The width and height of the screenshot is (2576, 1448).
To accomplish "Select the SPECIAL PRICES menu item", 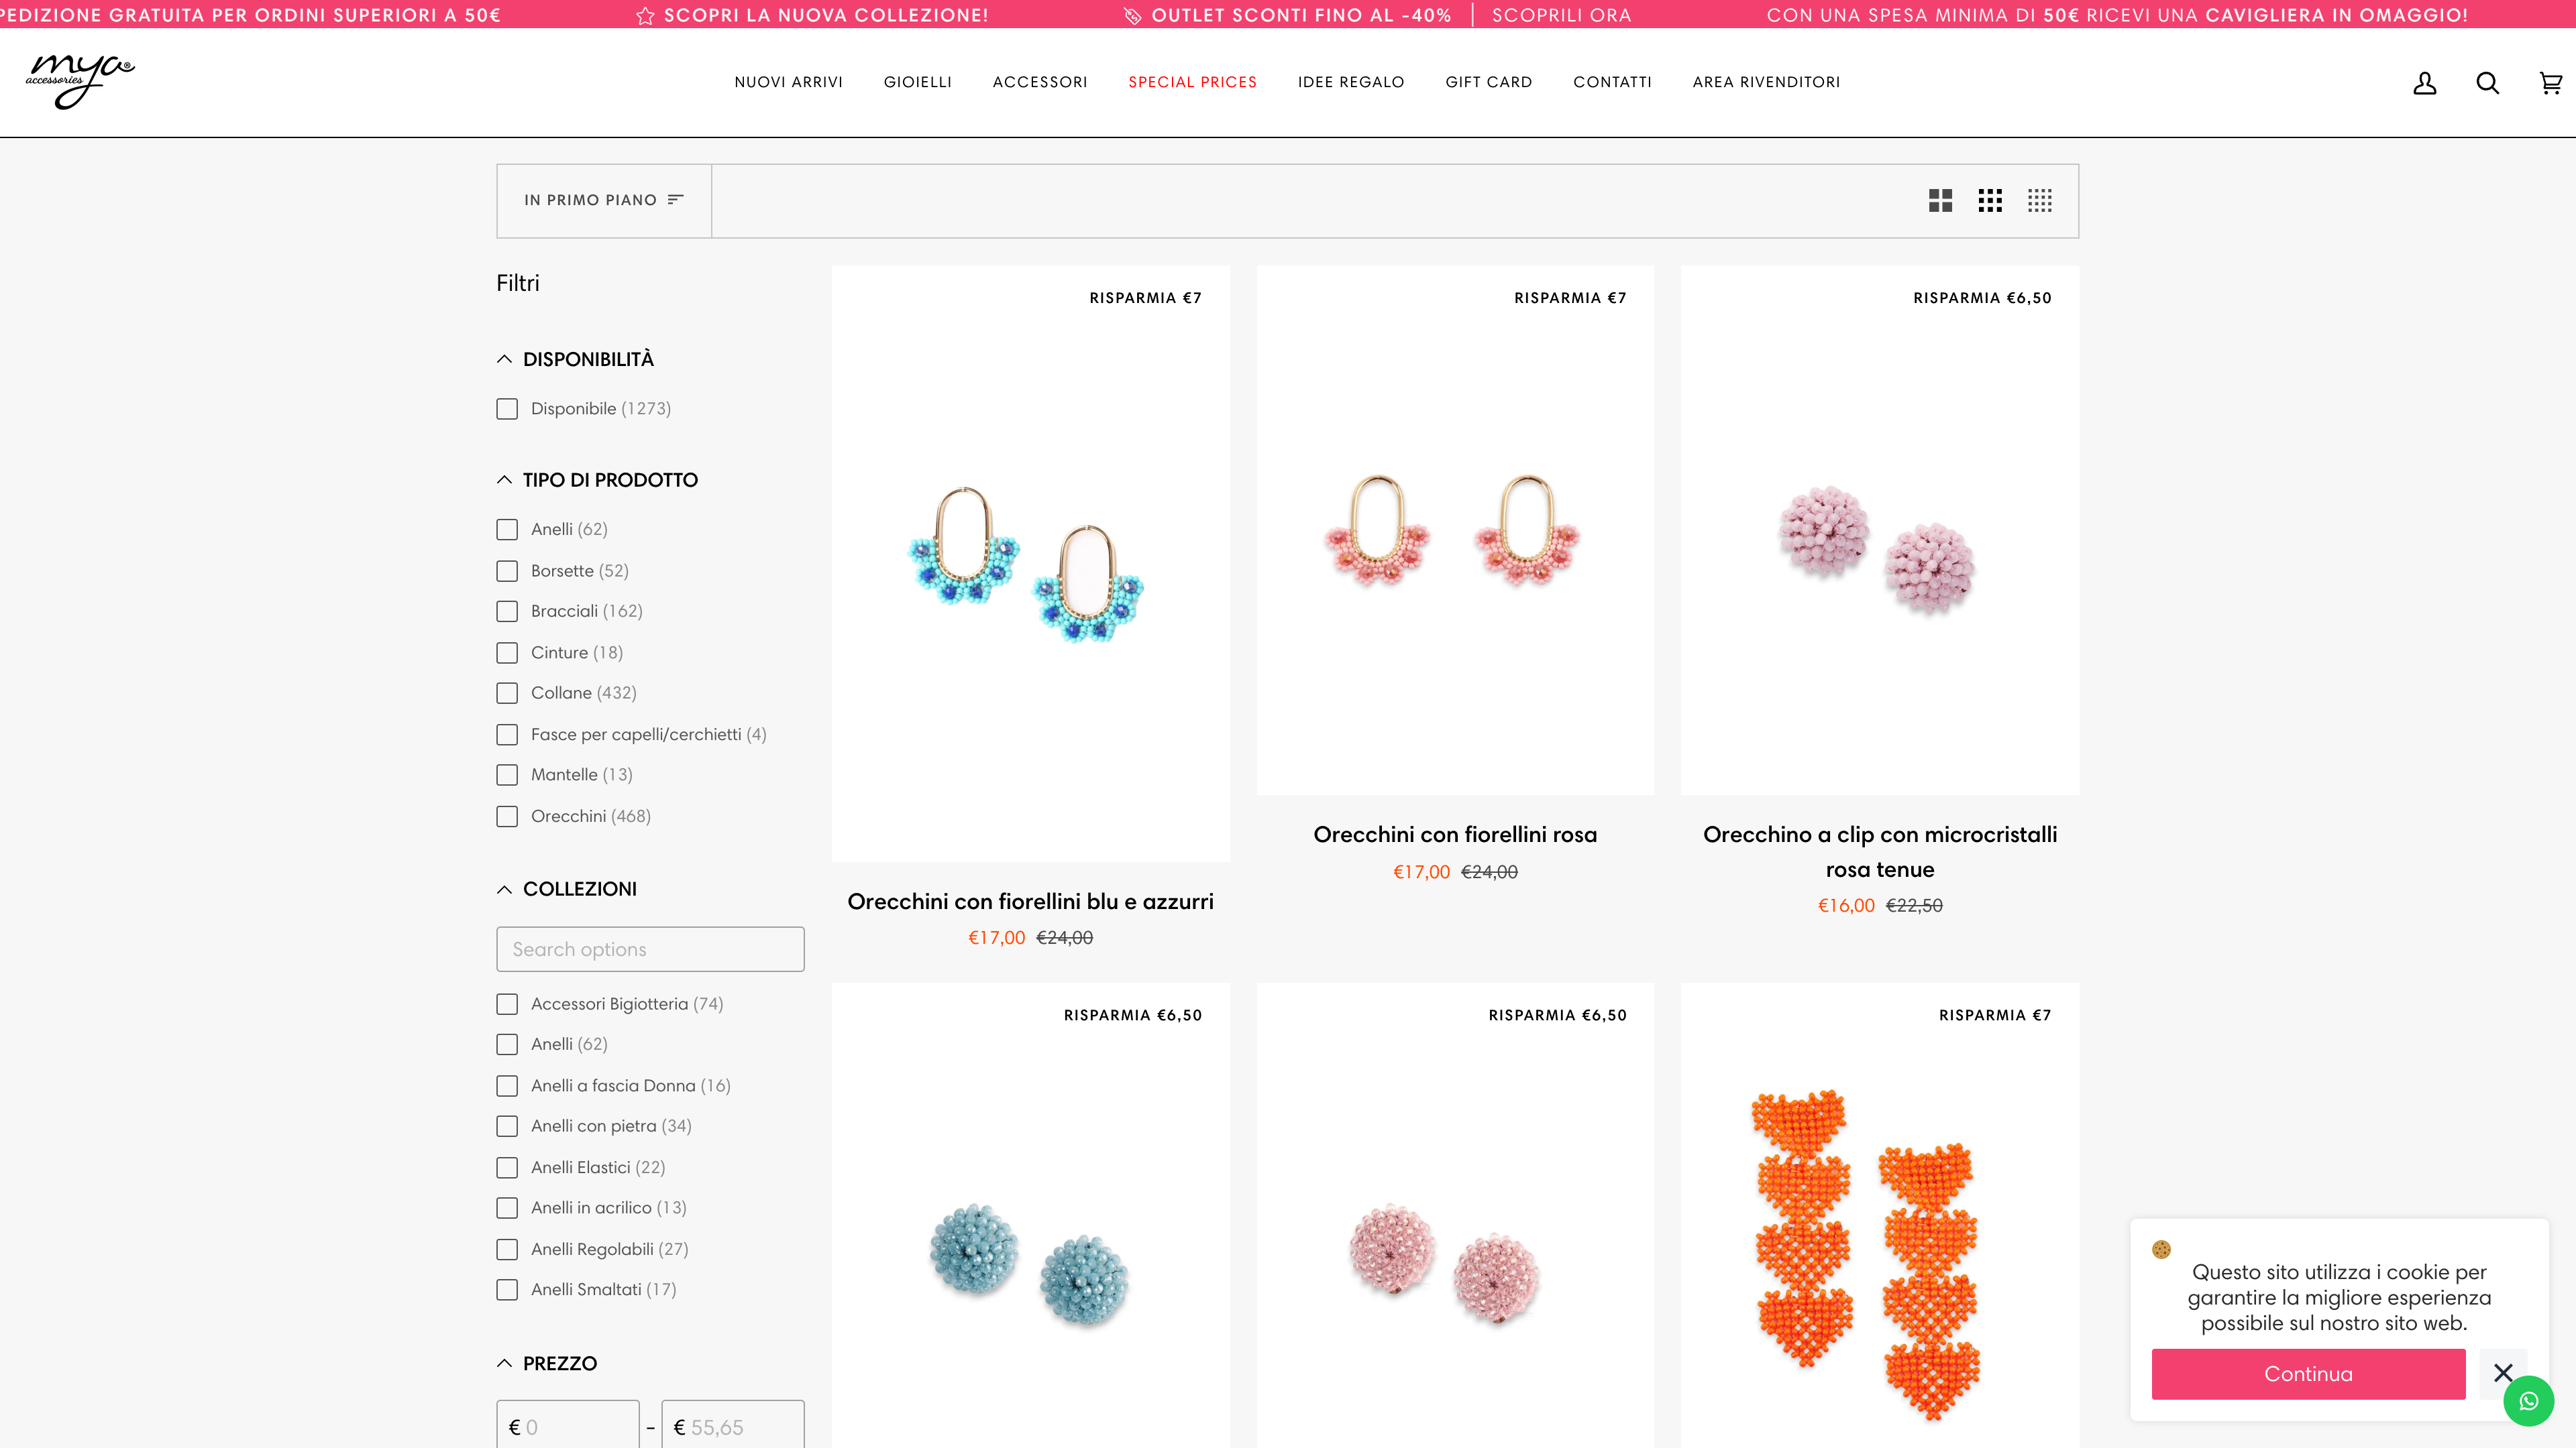I will coord(1193,83).
